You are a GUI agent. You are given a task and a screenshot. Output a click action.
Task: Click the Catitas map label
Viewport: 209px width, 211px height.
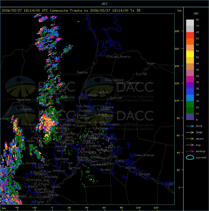(130, 168)
